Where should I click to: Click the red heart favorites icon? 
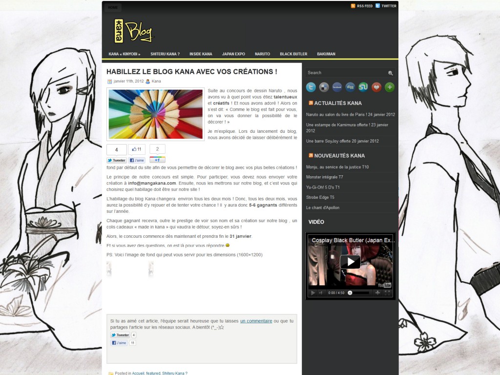pos(376,87)
